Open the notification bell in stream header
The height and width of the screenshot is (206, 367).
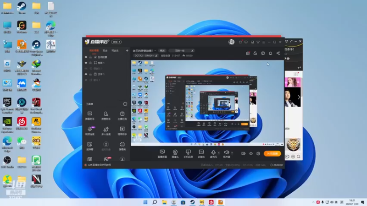(270, 53)
